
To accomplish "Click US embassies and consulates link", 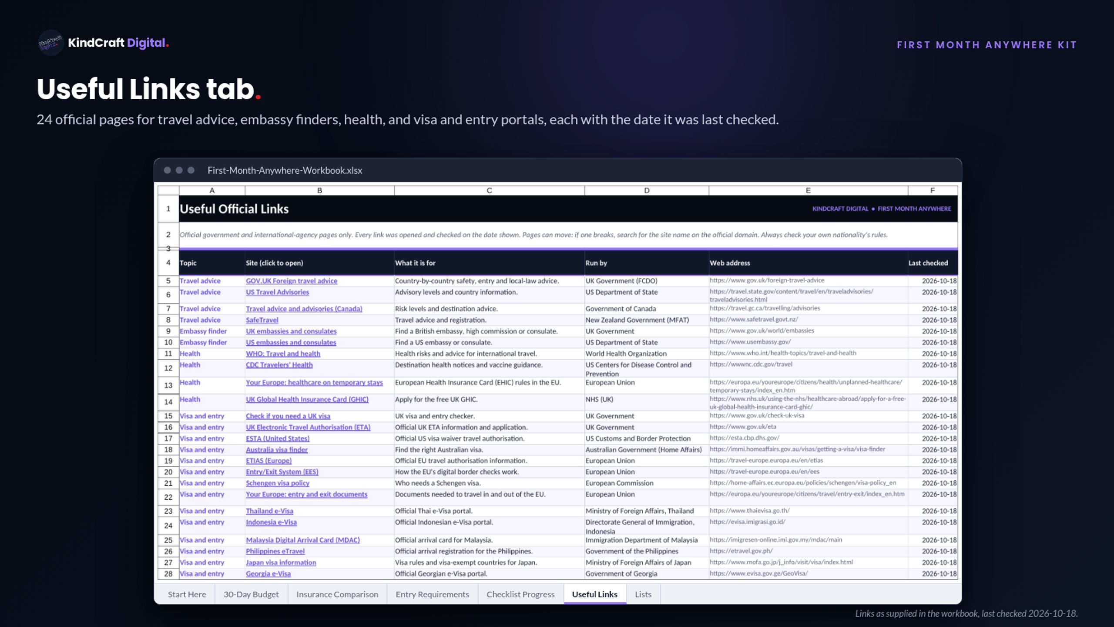I will [x=291, y=343].
